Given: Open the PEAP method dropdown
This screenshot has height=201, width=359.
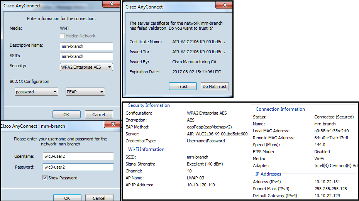Looking at the screenshot, I should click(85, 92).
